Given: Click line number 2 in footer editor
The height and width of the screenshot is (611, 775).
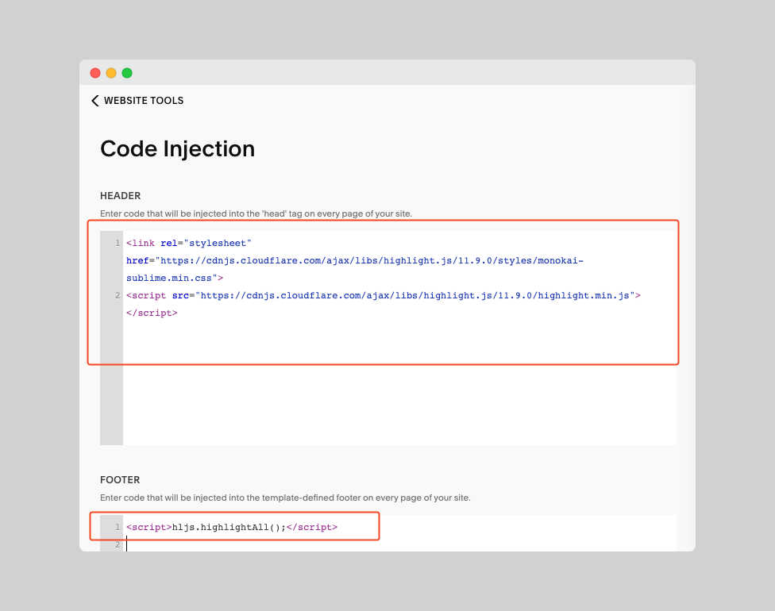Looking at the screenshot, I should (x=118, y=545).
